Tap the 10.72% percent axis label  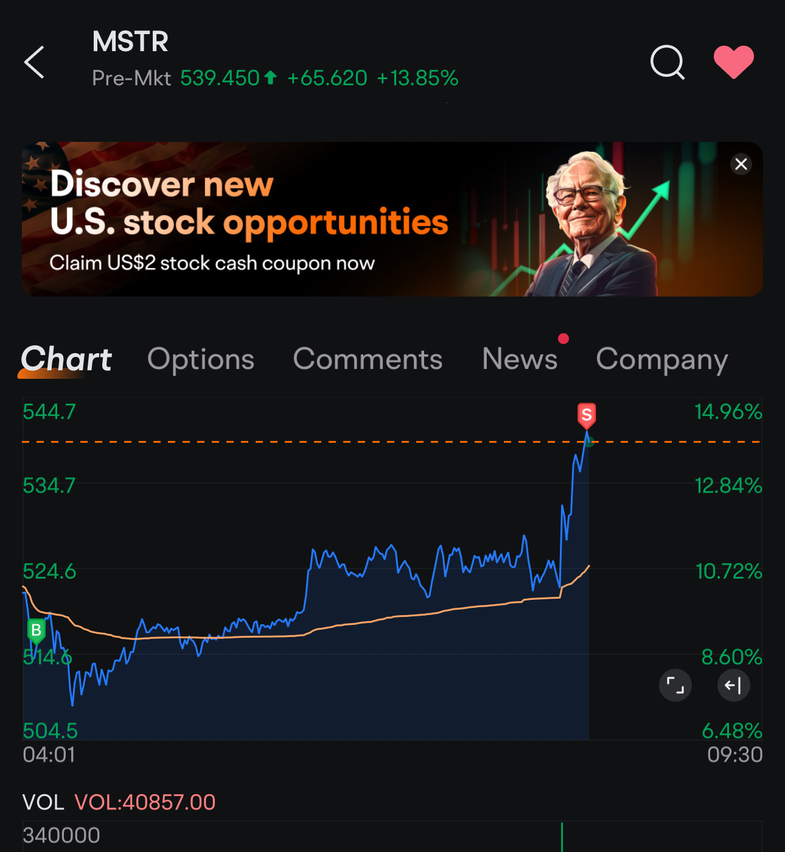point(728,571)
